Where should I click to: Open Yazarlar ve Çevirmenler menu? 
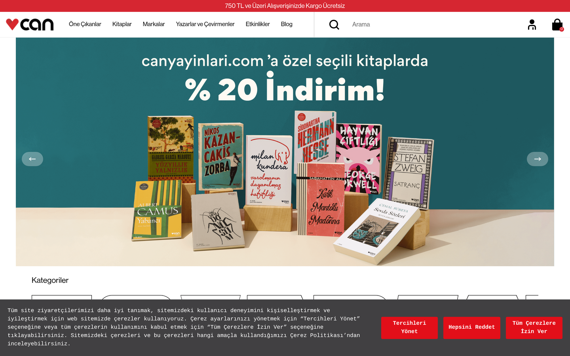pos(205,24)
